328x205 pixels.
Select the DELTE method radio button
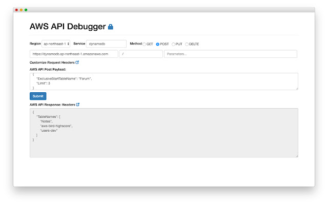187,44
